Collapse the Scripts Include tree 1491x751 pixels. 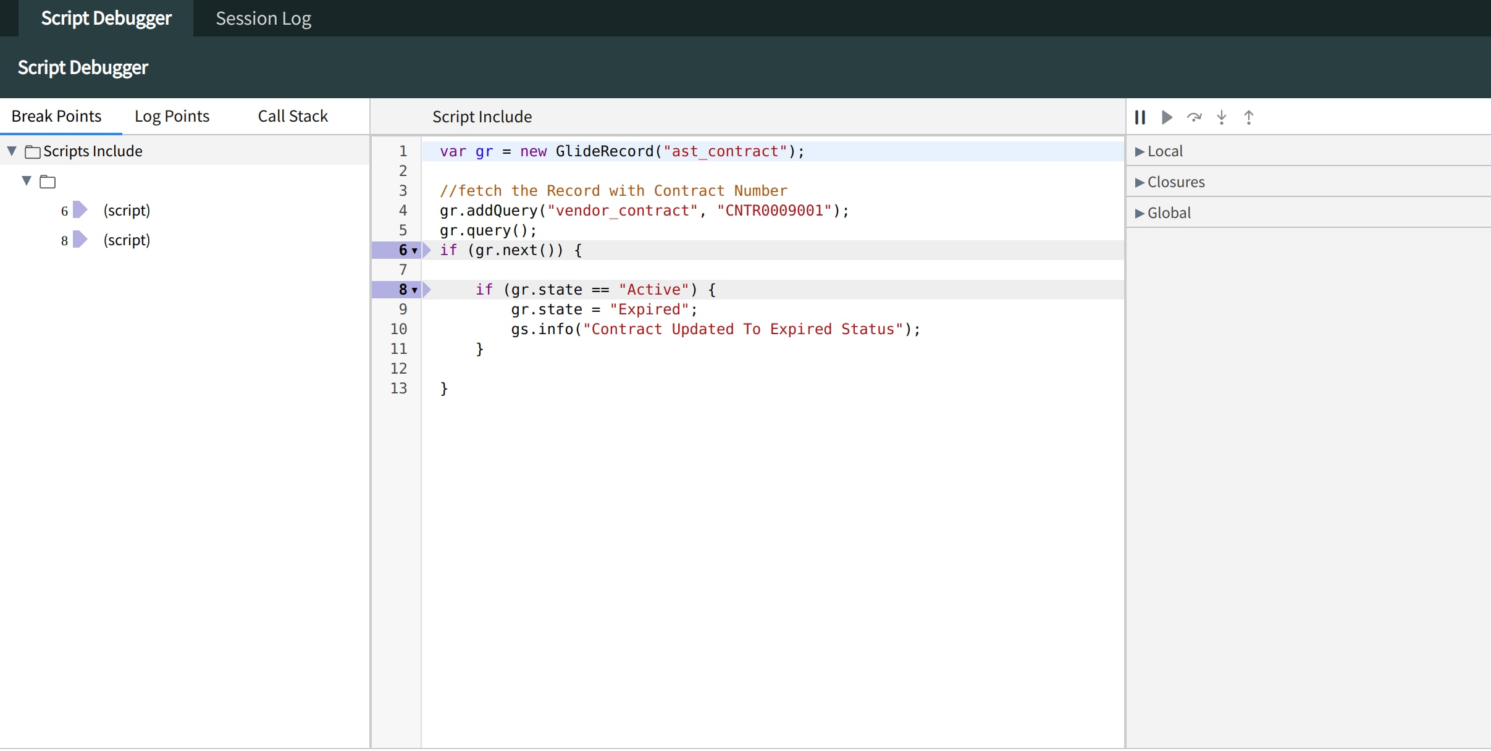pos(10,150)
